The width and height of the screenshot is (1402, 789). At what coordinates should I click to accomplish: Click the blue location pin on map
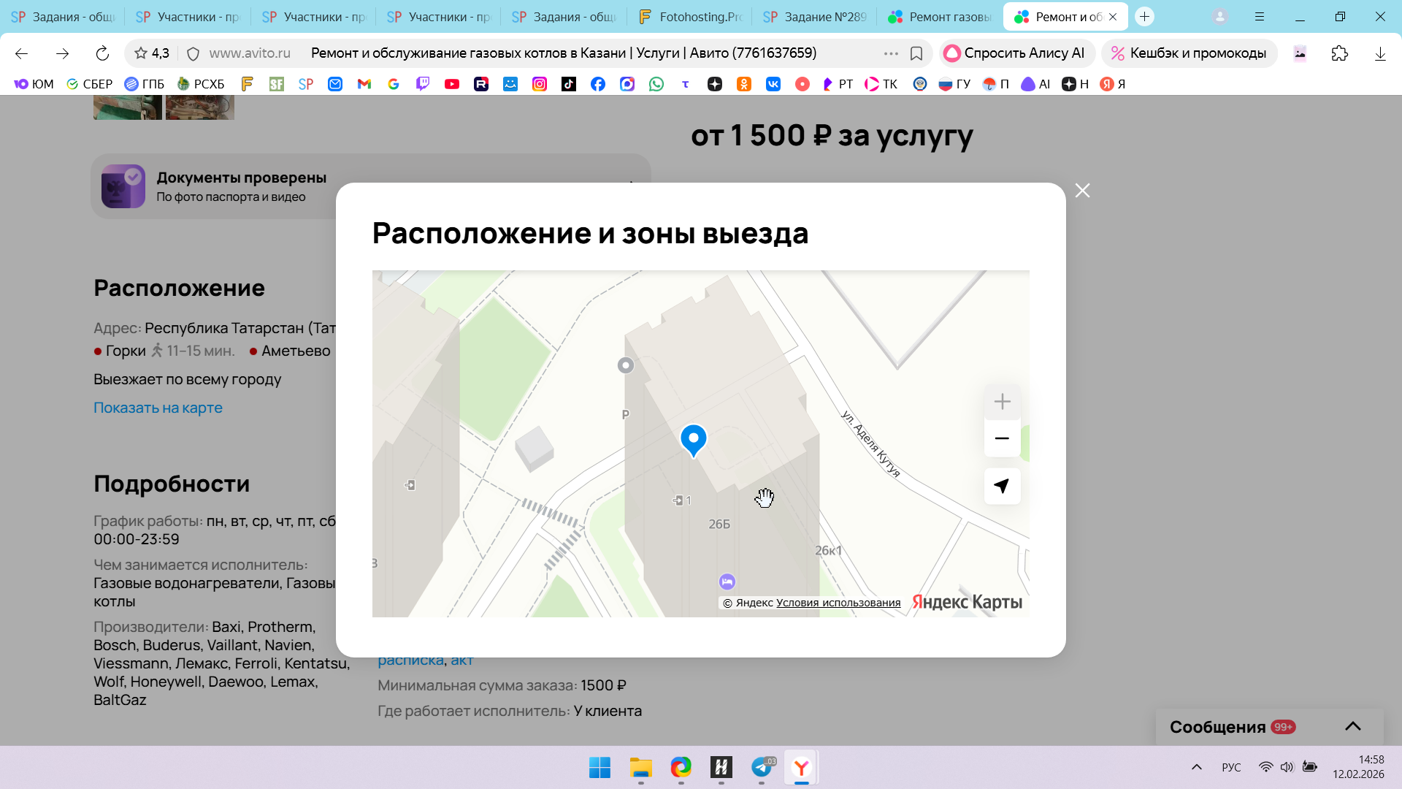[x=693, y=438]
